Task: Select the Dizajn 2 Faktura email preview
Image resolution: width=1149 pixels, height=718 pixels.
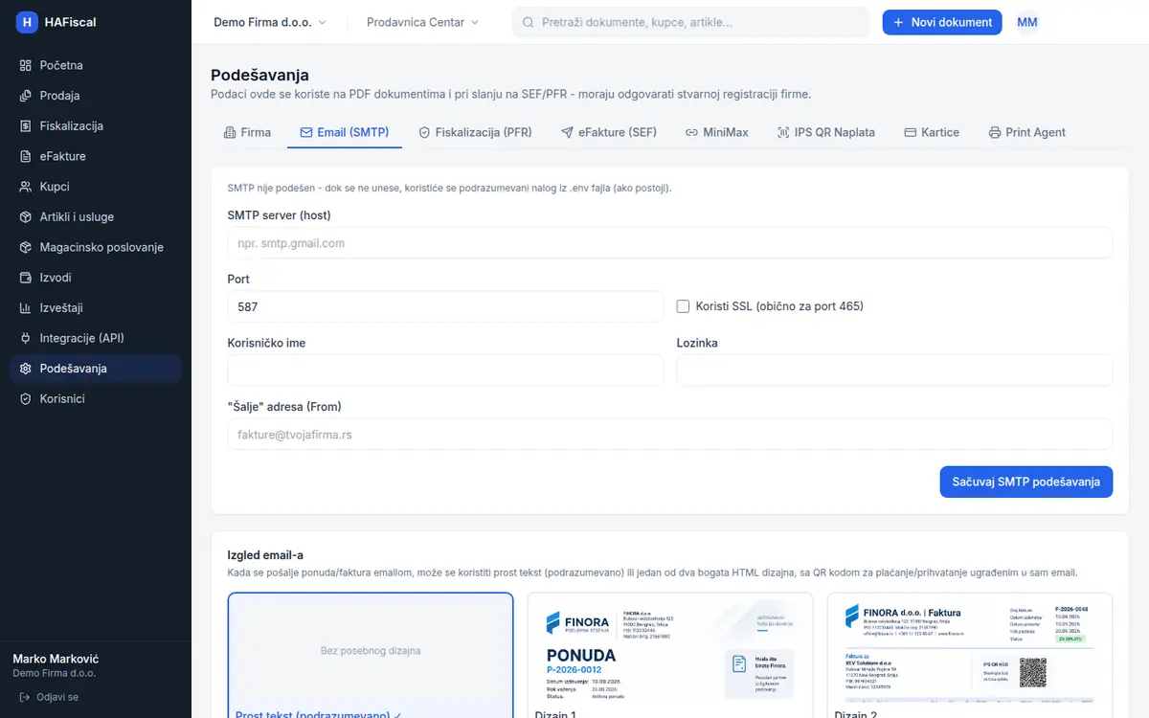Action: [x=970, y=655]
